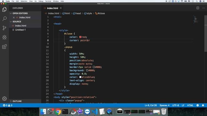Screen dimensions: 207x116
Task: Switch to the index.html editor tab
Action: tap(52, 8)
